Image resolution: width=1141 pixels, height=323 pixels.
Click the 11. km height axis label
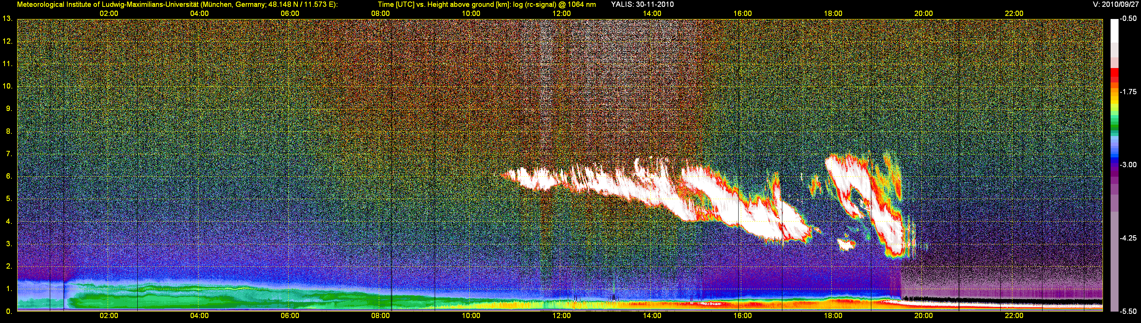[8, 64]
